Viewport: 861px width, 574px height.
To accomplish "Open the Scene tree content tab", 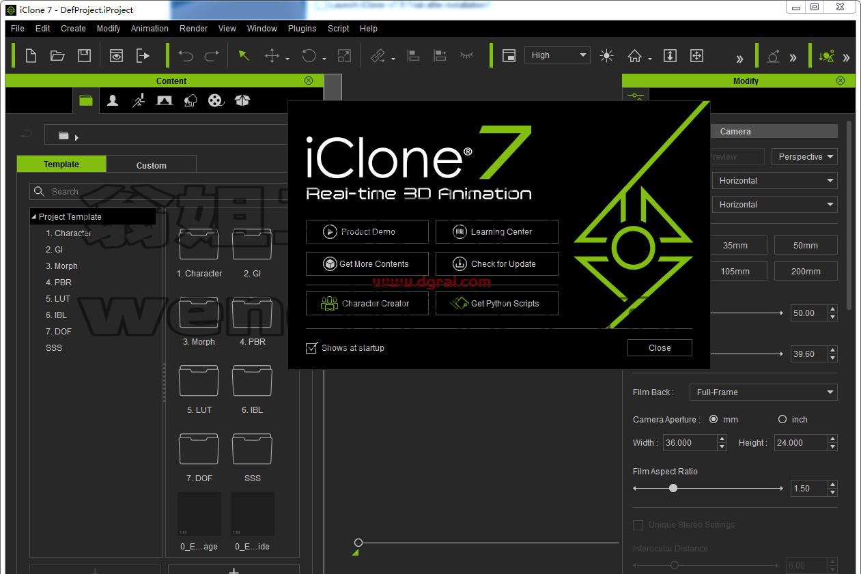I will 190,100.
